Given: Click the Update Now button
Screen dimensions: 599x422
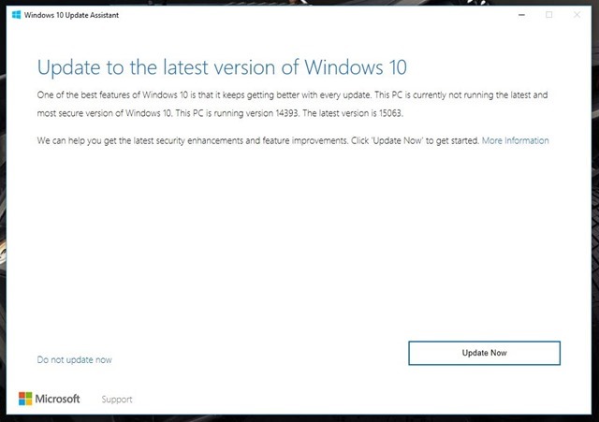Looking at the screenshot, I should tap(484, 353).
